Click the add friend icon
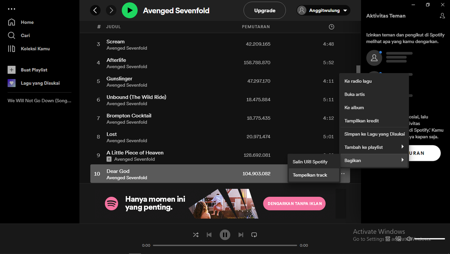 [442, 15]
